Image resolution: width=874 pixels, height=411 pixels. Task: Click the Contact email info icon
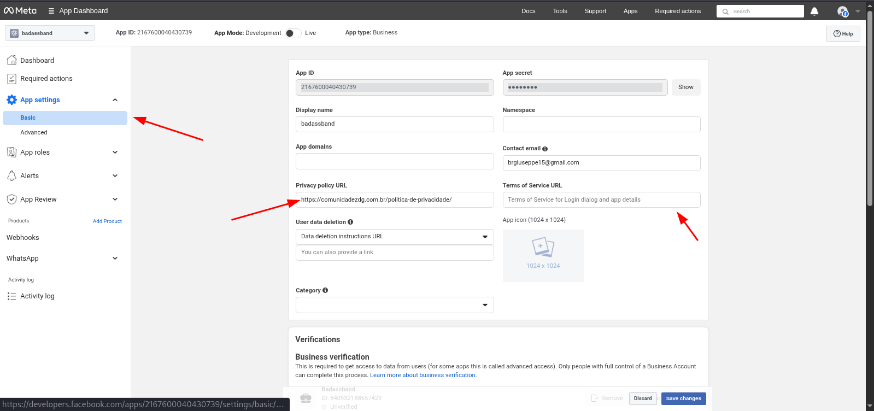point(545,149)
